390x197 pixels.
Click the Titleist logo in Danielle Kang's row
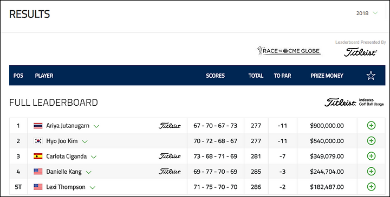[x=170, y=172]
